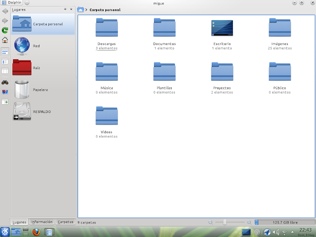Reload the folder with the green refresh icon
Image resolution: width=316 pixels, height=237 pixels.
pos(5,30)
